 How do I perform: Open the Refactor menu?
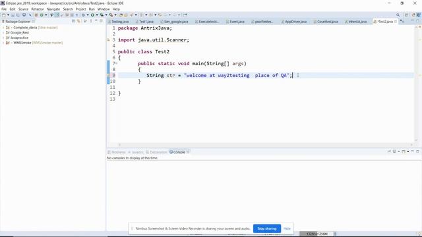click(x=38, y=9)
